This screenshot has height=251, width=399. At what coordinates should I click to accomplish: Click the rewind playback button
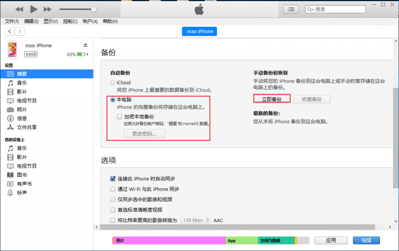19,9
